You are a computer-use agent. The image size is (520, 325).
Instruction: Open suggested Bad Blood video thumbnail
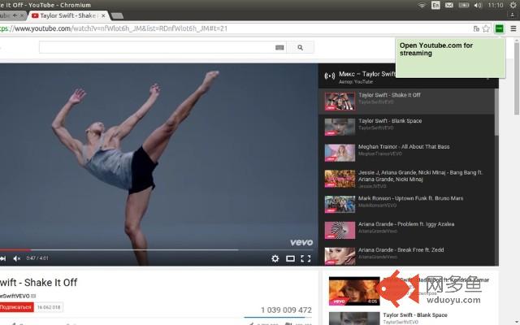[354, 291]
